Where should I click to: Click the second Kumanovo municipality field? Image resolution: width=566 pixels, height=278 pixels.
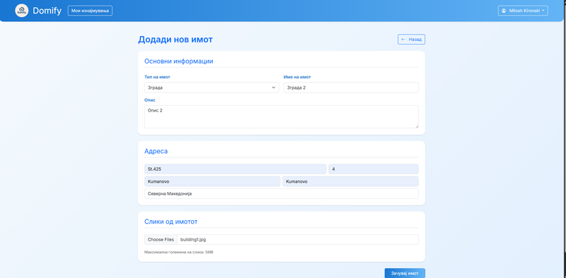(350, 181)
